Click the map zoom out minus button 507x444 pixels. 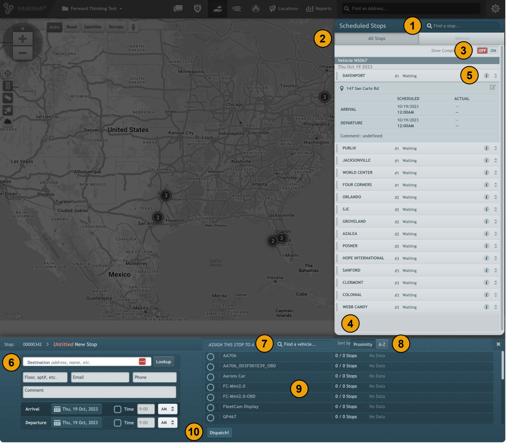pos(22,53)
